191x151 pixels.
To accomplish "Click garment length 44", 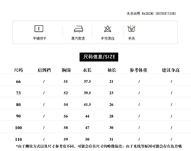I will 87,116.
